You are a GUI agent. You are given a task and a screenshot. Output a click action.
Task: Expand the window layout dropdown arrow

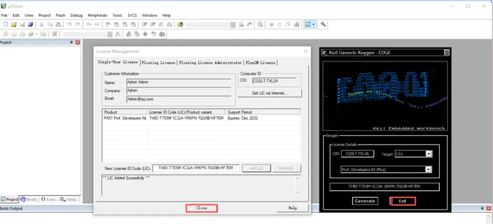point(313,24)
